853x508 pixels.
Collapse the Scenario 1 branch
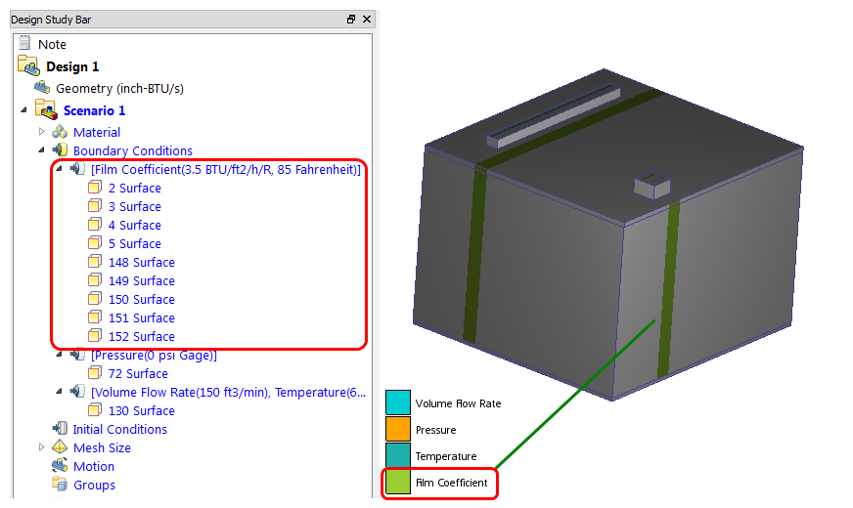[23, 109]
